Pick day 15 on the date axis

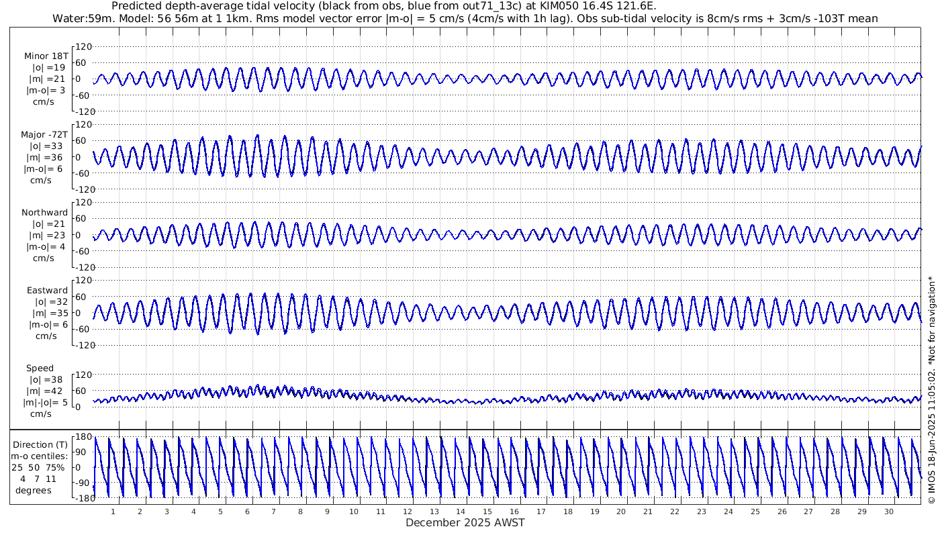[x=487, y=511]
